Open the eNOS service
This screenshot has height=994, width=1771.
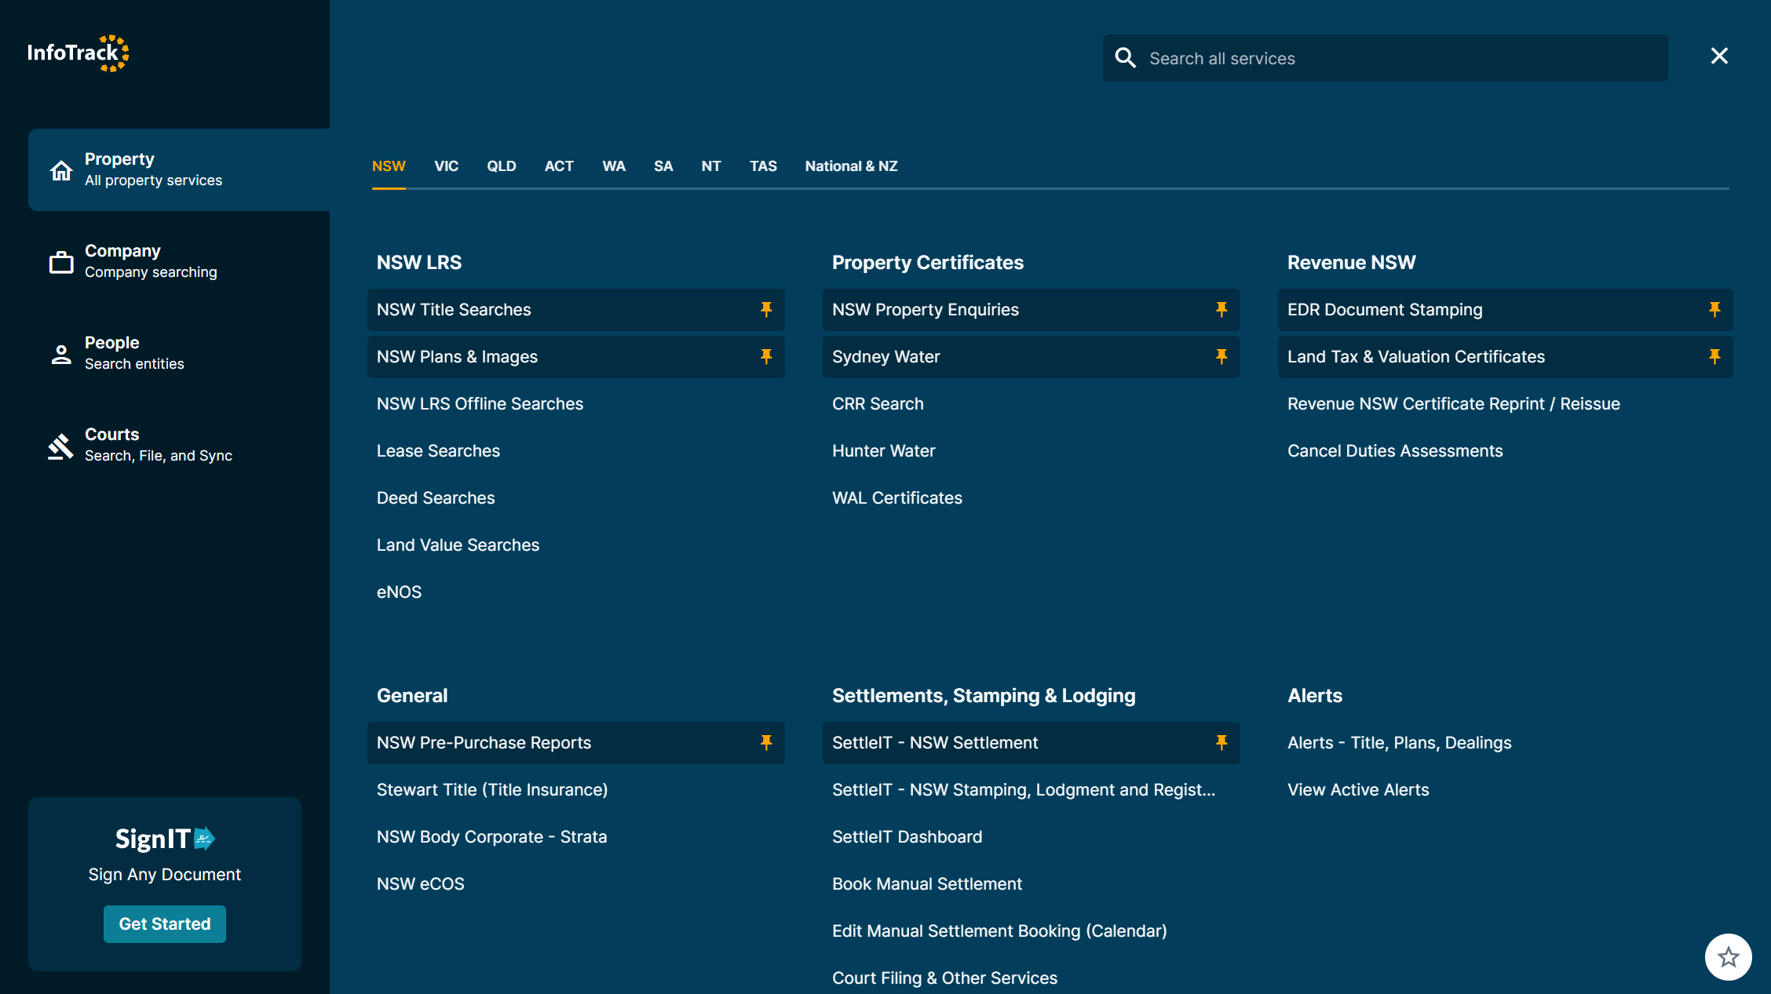[x=399, y=592]
